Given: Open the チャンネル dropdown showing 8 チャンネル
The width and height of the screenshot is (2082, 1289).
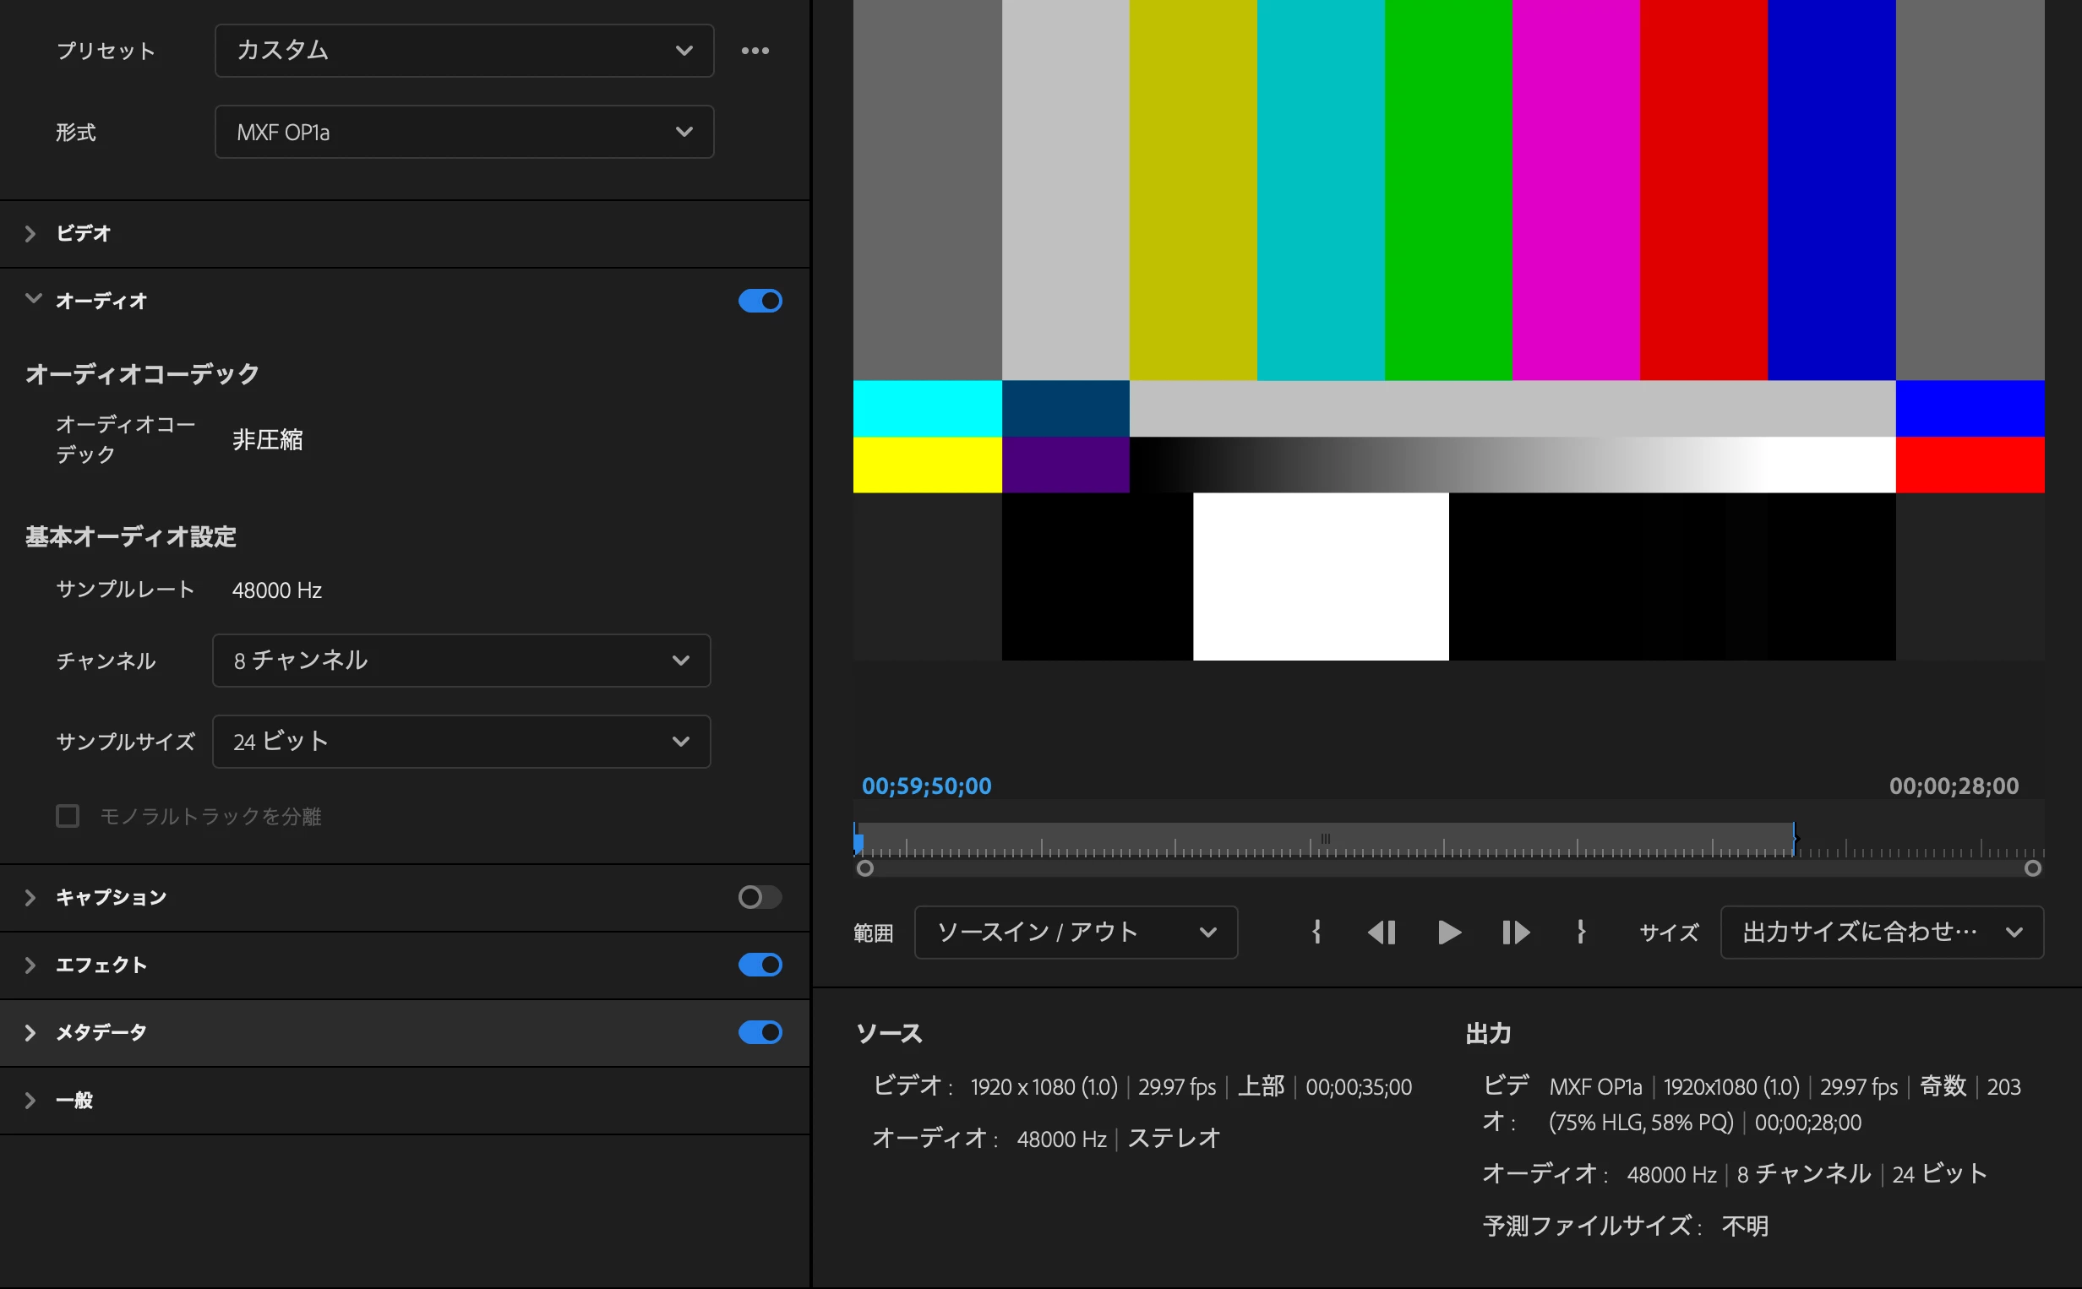Looking at the screenshot, I should pyautogui.click(x=461, y=661).
